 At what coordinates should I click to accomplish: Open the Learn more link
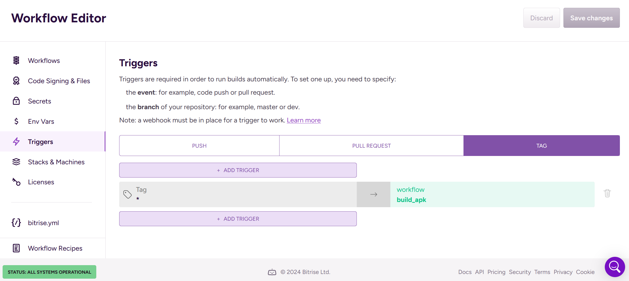pyautogui.click(x=304, y=120)
